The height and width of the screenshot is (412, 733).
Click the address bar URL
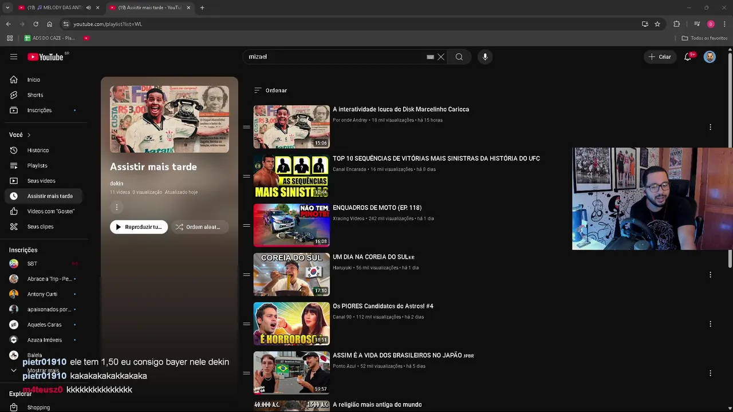(108, 24)
